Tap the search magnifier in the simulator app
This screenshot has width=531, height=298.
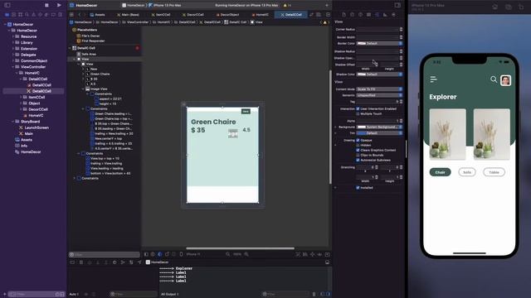494,79
